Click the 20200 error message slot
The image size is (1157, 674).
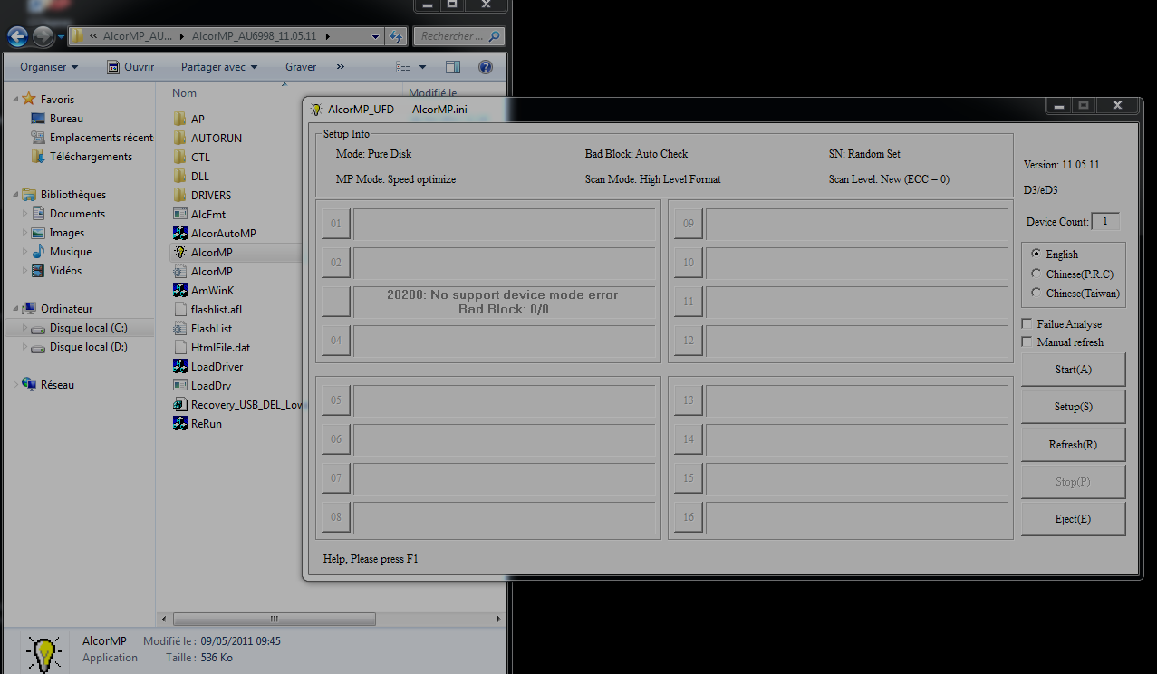pyautogui.click(x=504, y=302)
